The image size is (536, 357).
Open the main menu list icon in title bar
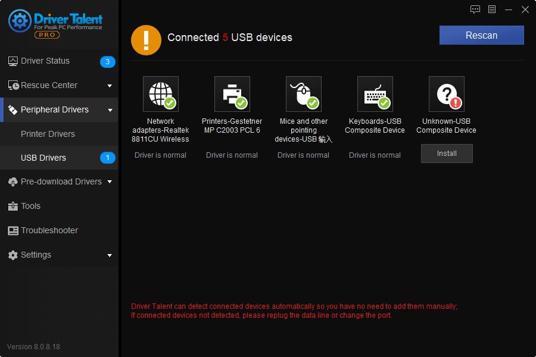(x=492, y=10)
